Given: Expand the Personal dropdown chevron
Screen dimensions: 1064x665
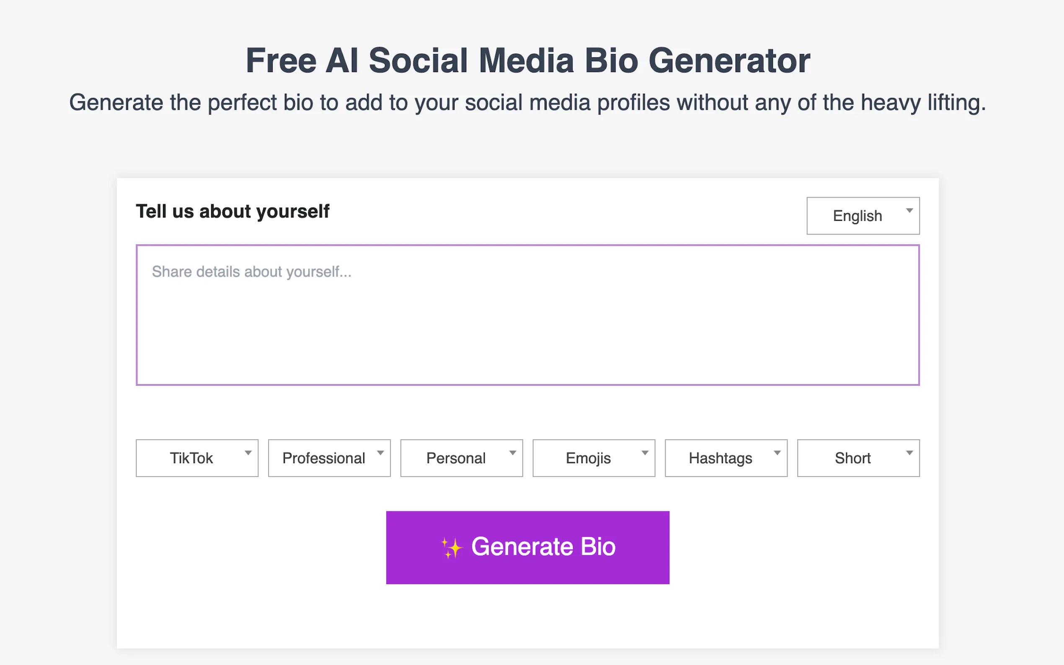Looking at the screenshot, I should click(512, 453).
